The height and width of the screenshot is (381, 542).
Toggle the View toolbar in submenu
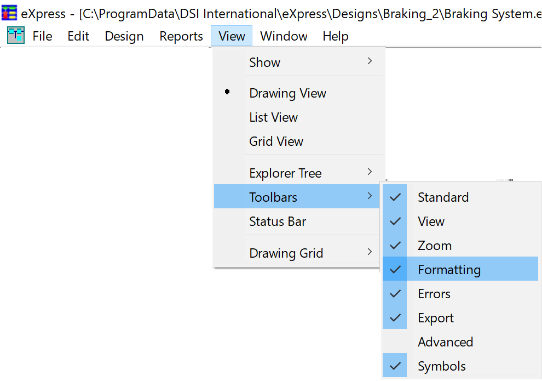coord(460,221)
